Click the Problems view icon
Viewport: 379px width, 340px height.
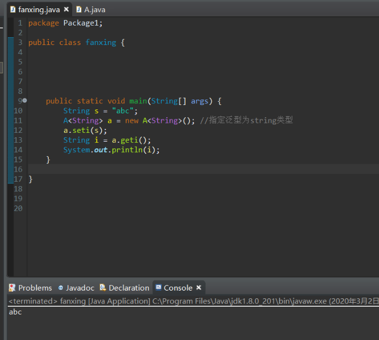coord(12,288)
